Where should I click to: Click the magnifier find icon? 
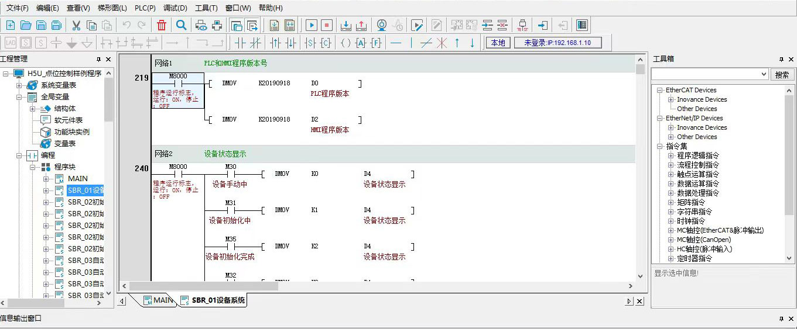pyautogui.click(x=182, y=25)
